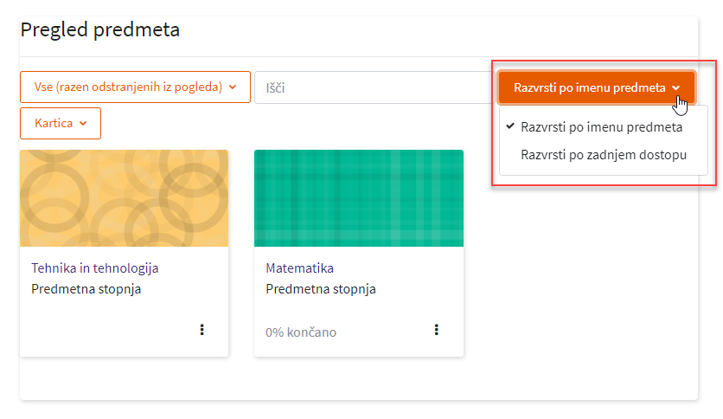Select Razvrsti po imenu predmeta menu option

(601, 127)
